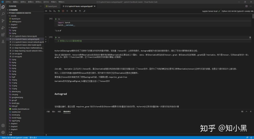
Task: Click Python 3.8.5 interpreter in status bar
Action: point(15,138)
